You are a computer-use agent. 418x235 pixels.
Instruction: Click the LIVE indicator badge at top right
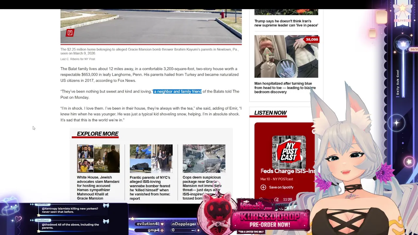(402, 21)
